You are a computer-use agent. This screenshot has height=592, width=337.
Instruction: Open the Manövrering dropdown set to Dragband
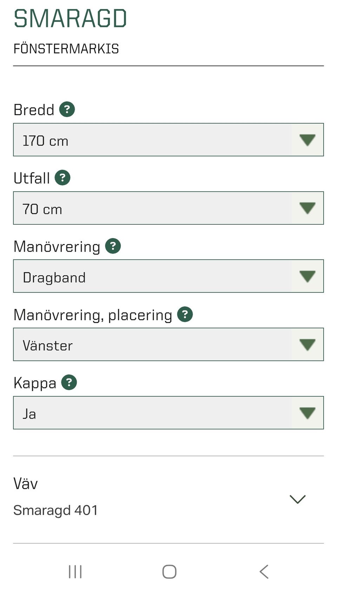[154, 276]
